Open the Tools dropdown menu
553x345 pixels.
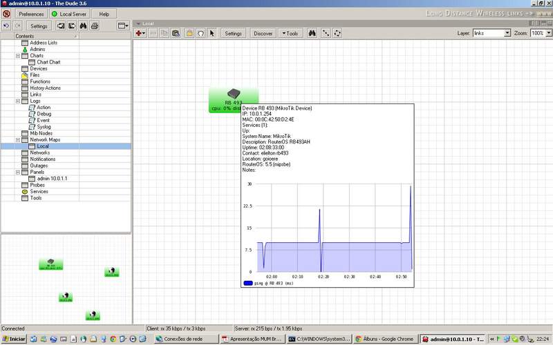click(x=290, y=33)
